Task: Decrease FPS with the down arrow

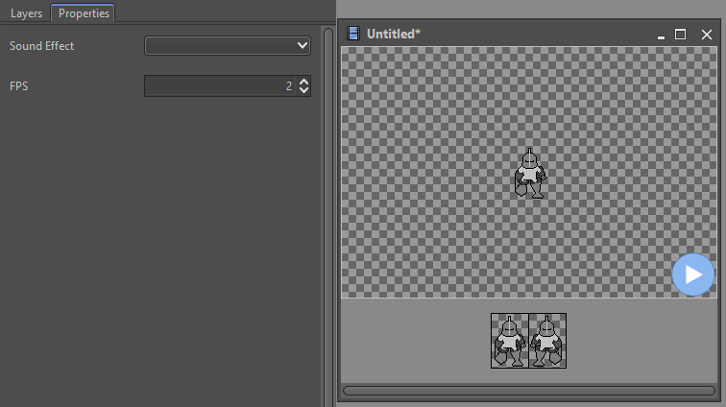Action: [303, 90]
